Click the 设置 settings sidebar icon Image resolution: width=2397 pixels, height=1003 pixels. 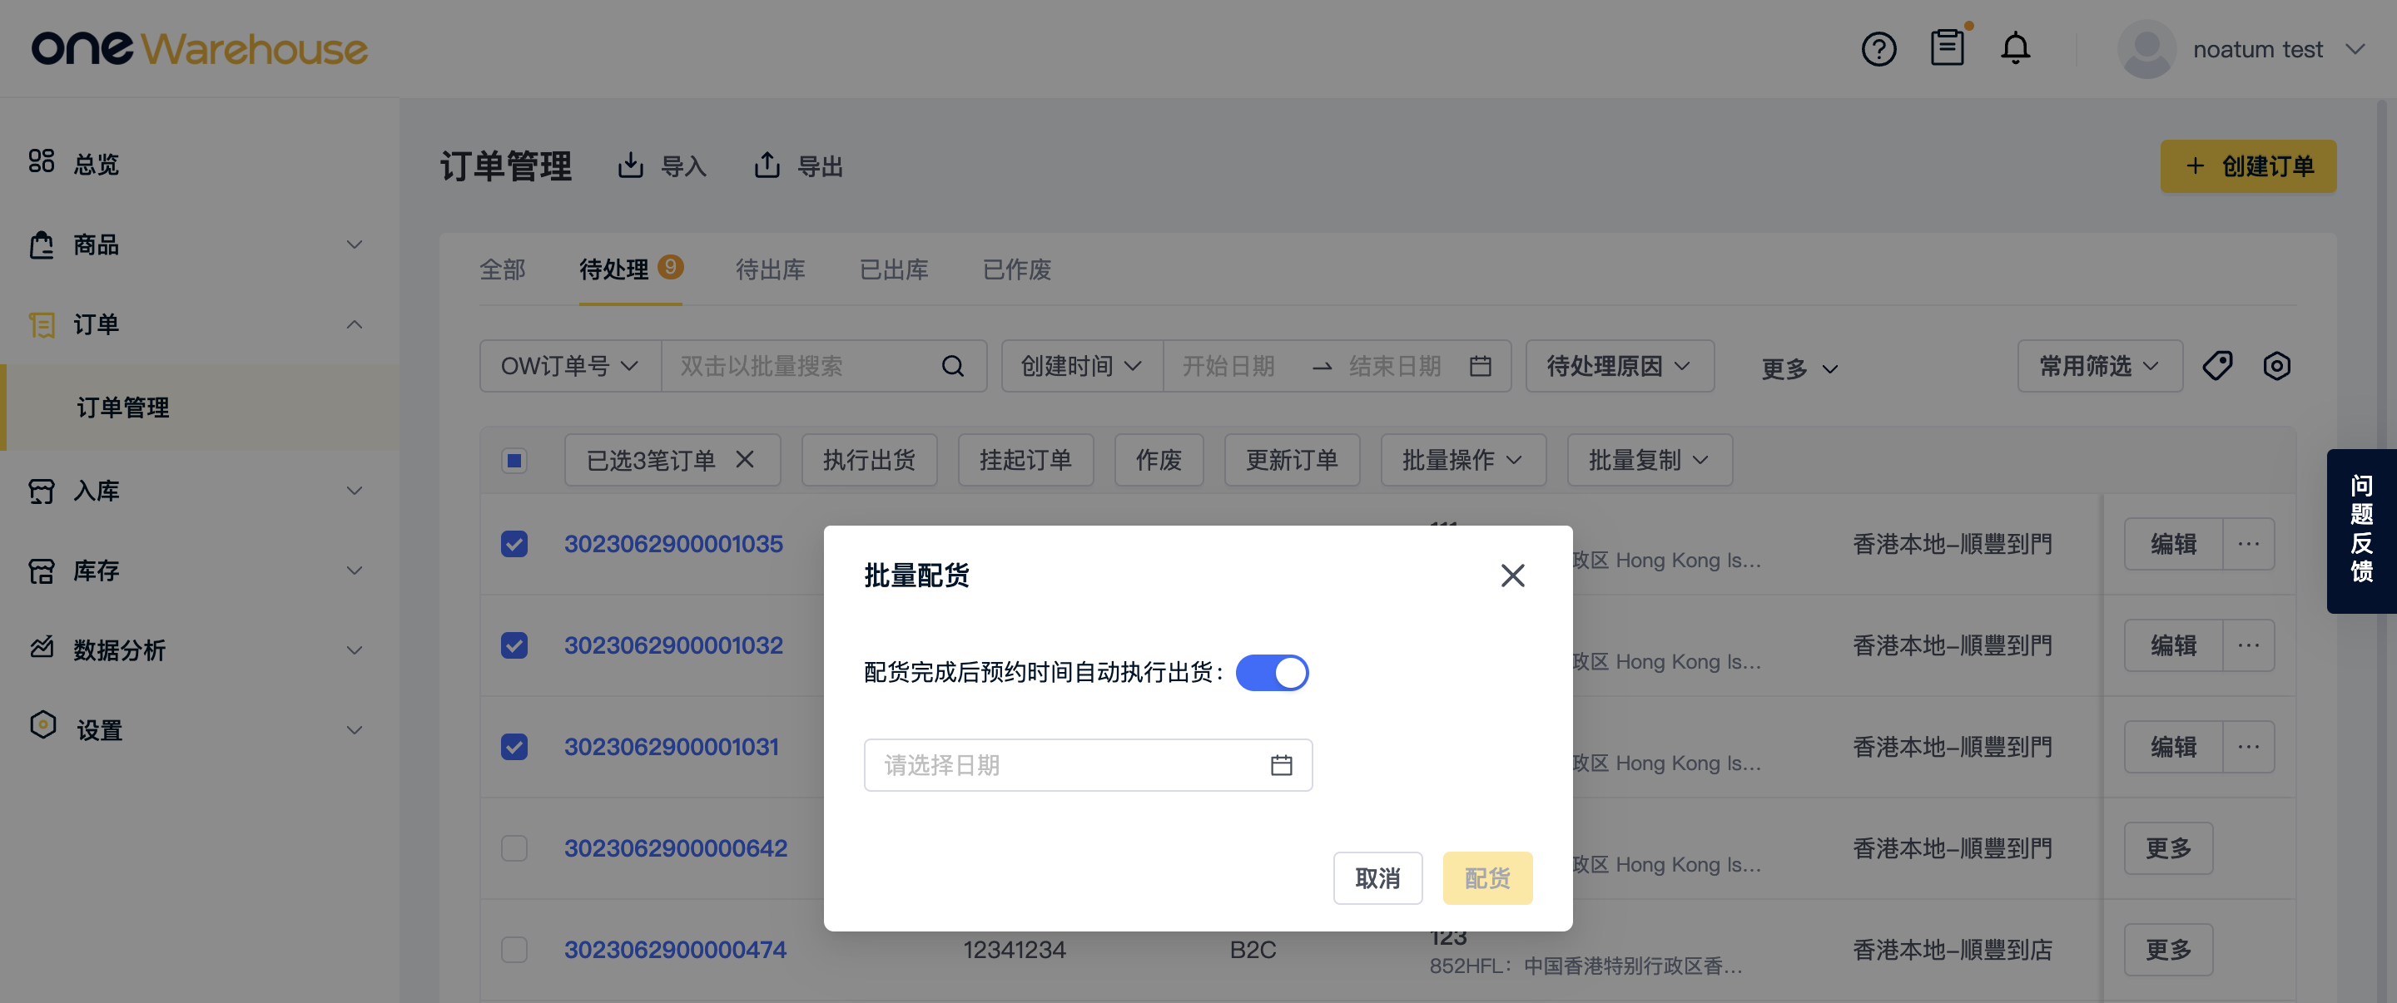point(42,726)
